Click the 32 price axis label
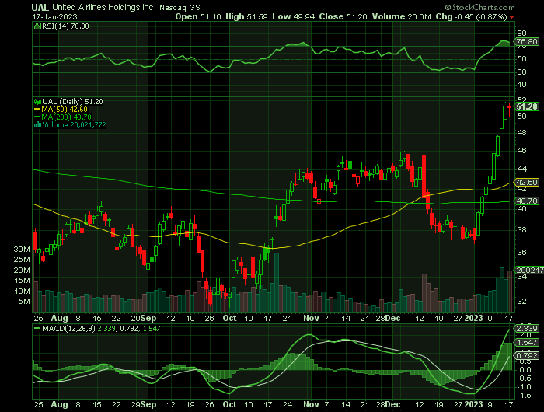The height and width of the screenshot is (412, 544). [x=521, y=302]
